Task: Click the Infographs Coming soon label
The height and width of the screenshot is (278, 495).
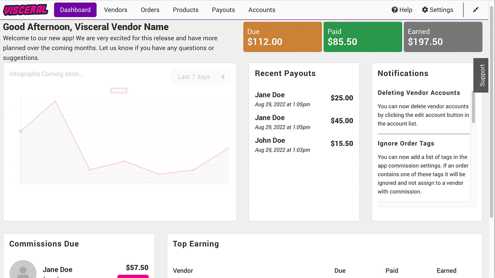Action: coord(46,74)
